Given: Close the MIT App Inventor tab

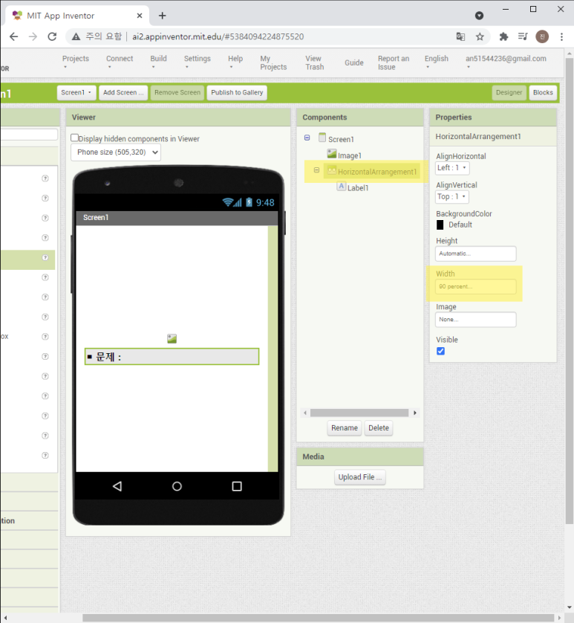Looking at the screenshot, I should pos(140,16).
